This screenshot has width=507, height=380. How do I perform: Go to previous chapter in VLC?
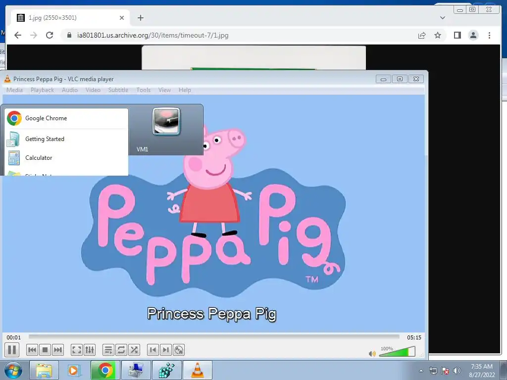(x=153, y=350)
